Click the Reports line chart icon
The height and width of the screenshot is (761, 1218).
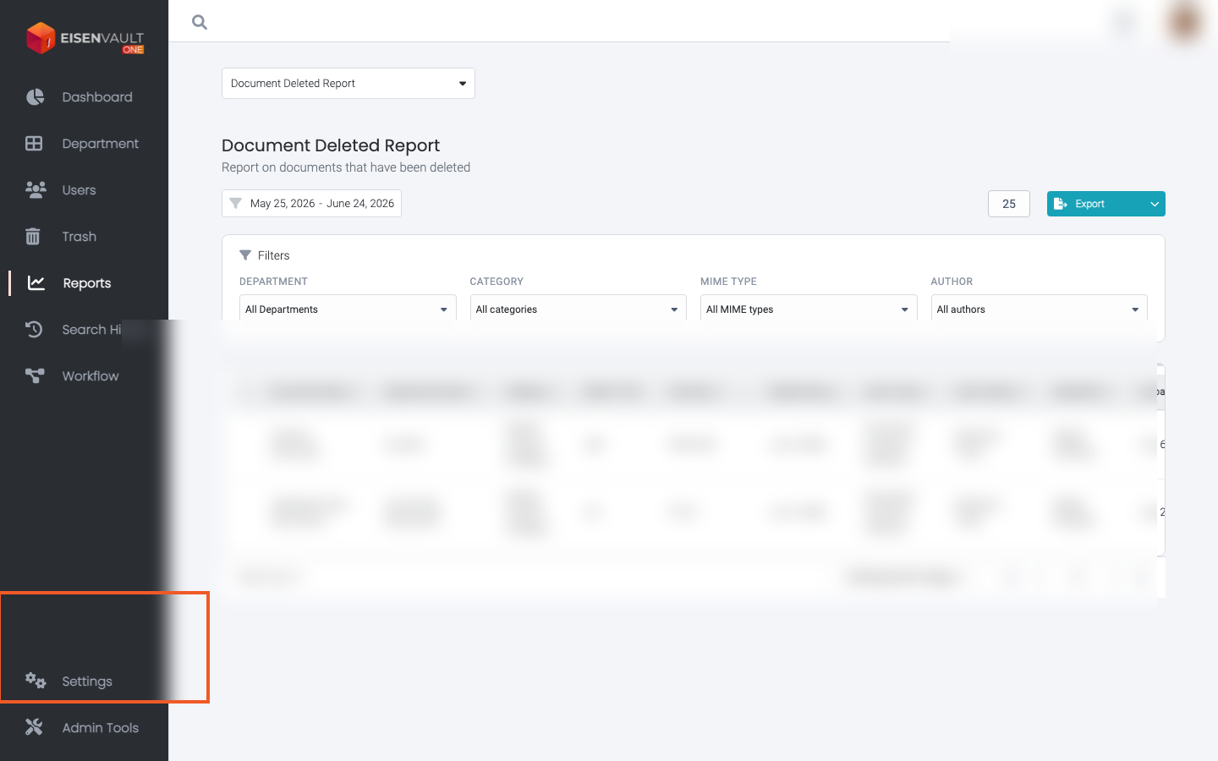(x=36, y=283)
